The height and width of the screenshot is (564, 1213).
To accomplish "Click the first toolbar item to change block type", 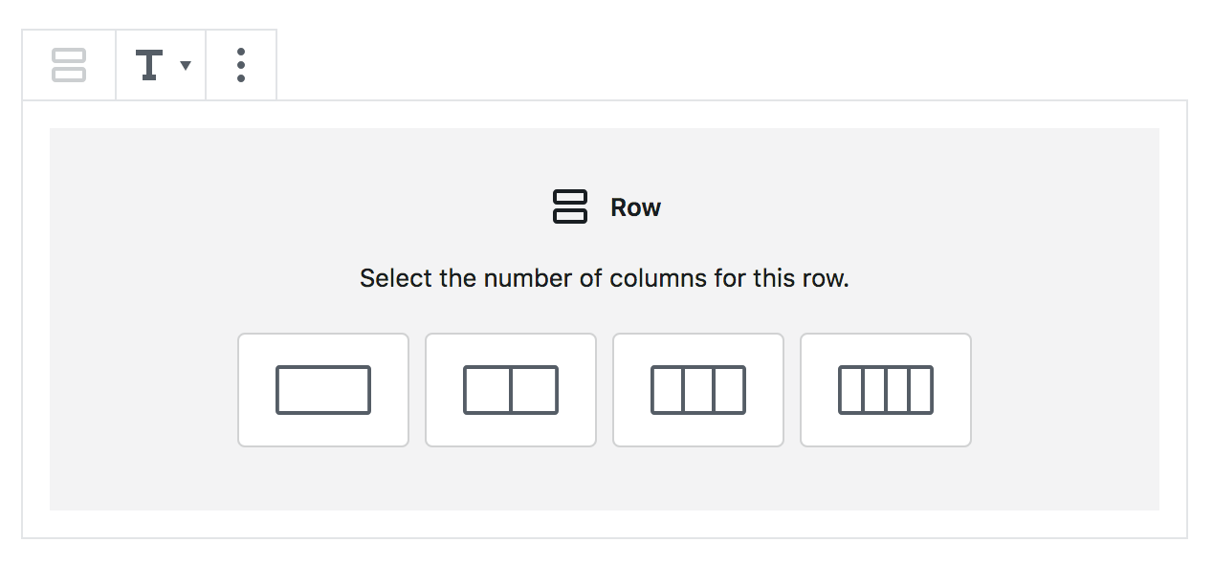I will click(x=69, y=65).
